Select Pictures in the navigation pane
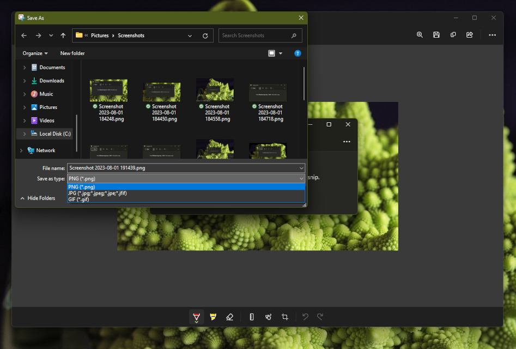The width and height of the screenshot is (516, 349). coord(48,107)
